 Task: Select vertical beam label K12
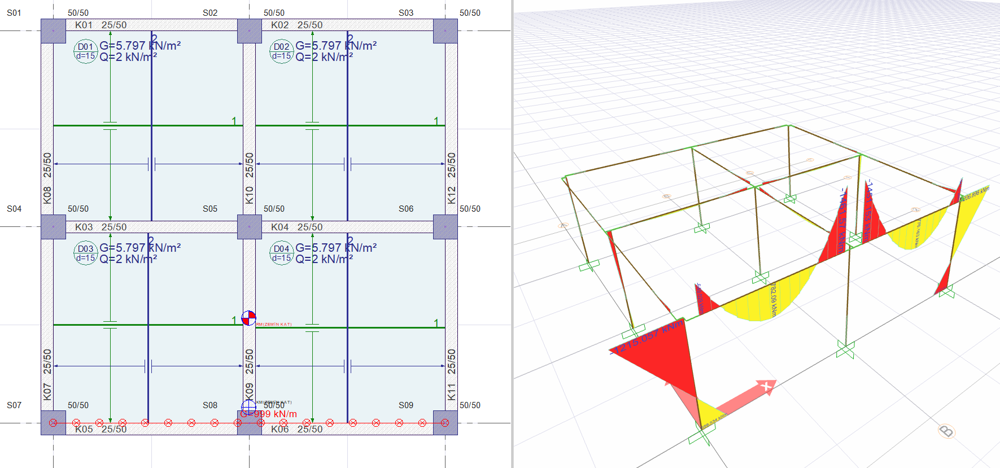[451, 195]
